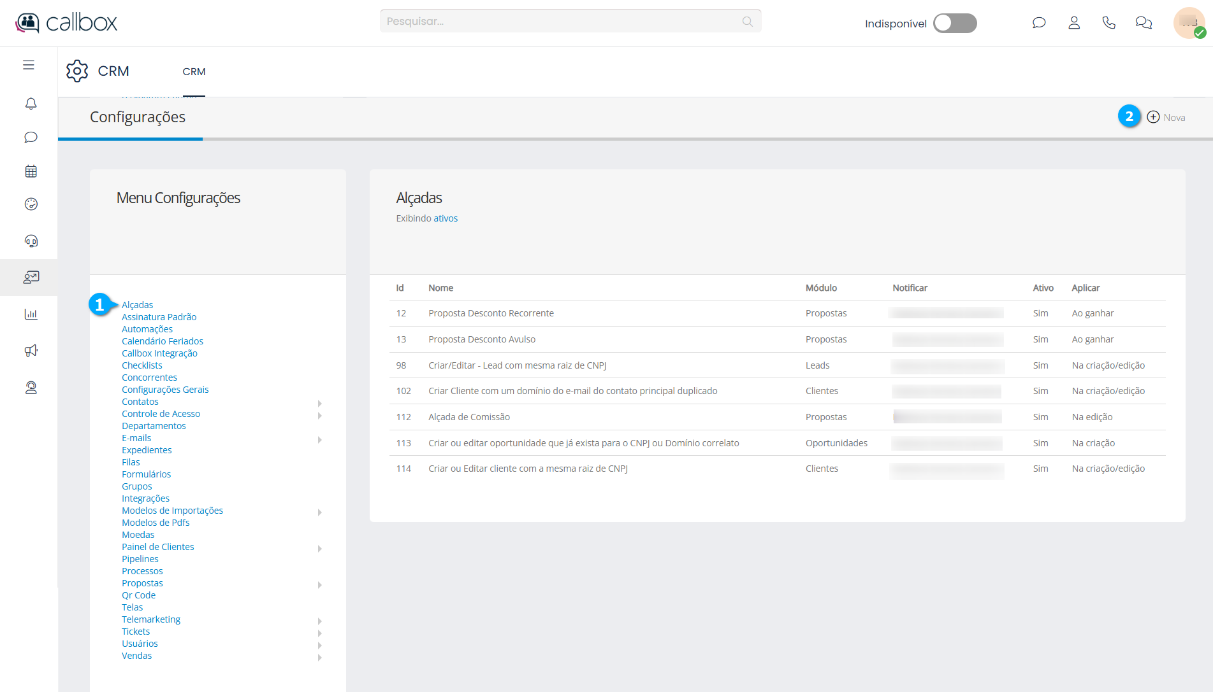Viewport: 1213px width, 692px height.
Task: Click the phone icon in top bar
Action: pyautogui.click(x=1109, y=23)
